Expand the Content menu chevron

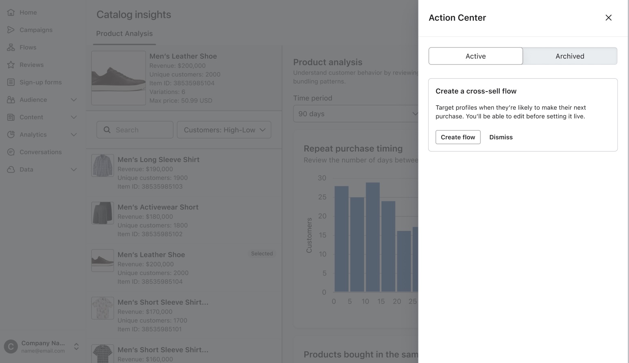pyautogui.click(x=74, y=117)
